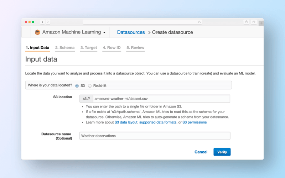
Task: Add a new tab with the plus icon
Action: (261, 23)
